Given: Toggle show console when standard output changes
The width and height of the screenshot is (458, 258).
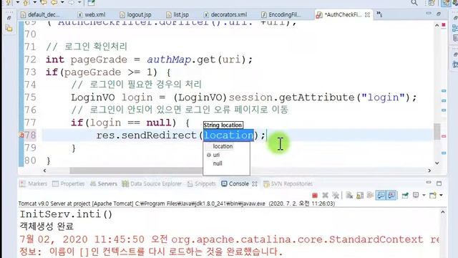Looking at the screenshot, I should click(x=381, y=195).
